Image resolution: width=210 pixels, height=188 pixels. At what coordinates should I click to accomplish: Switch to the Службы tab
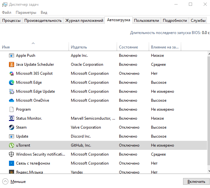(198, 21)
